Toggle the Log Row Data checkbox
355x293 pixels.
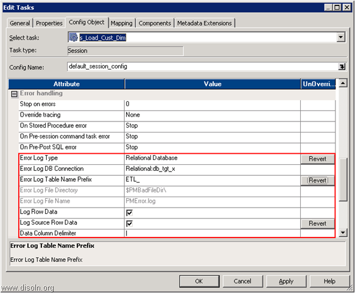(x=129, y=212)
